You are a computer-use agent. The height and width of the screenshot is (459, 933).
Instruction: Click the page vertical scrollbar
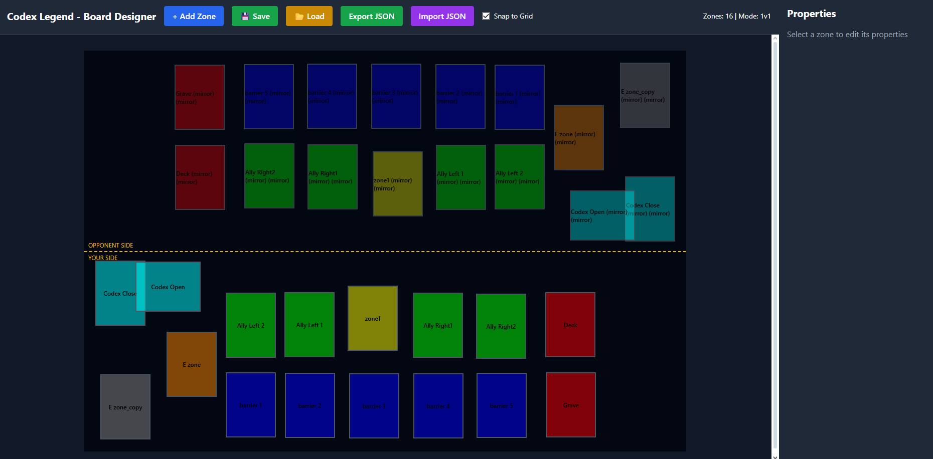[x=775, y=247]
